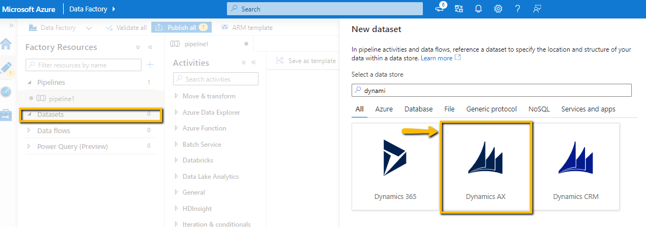Click Validate all button text

131,28
